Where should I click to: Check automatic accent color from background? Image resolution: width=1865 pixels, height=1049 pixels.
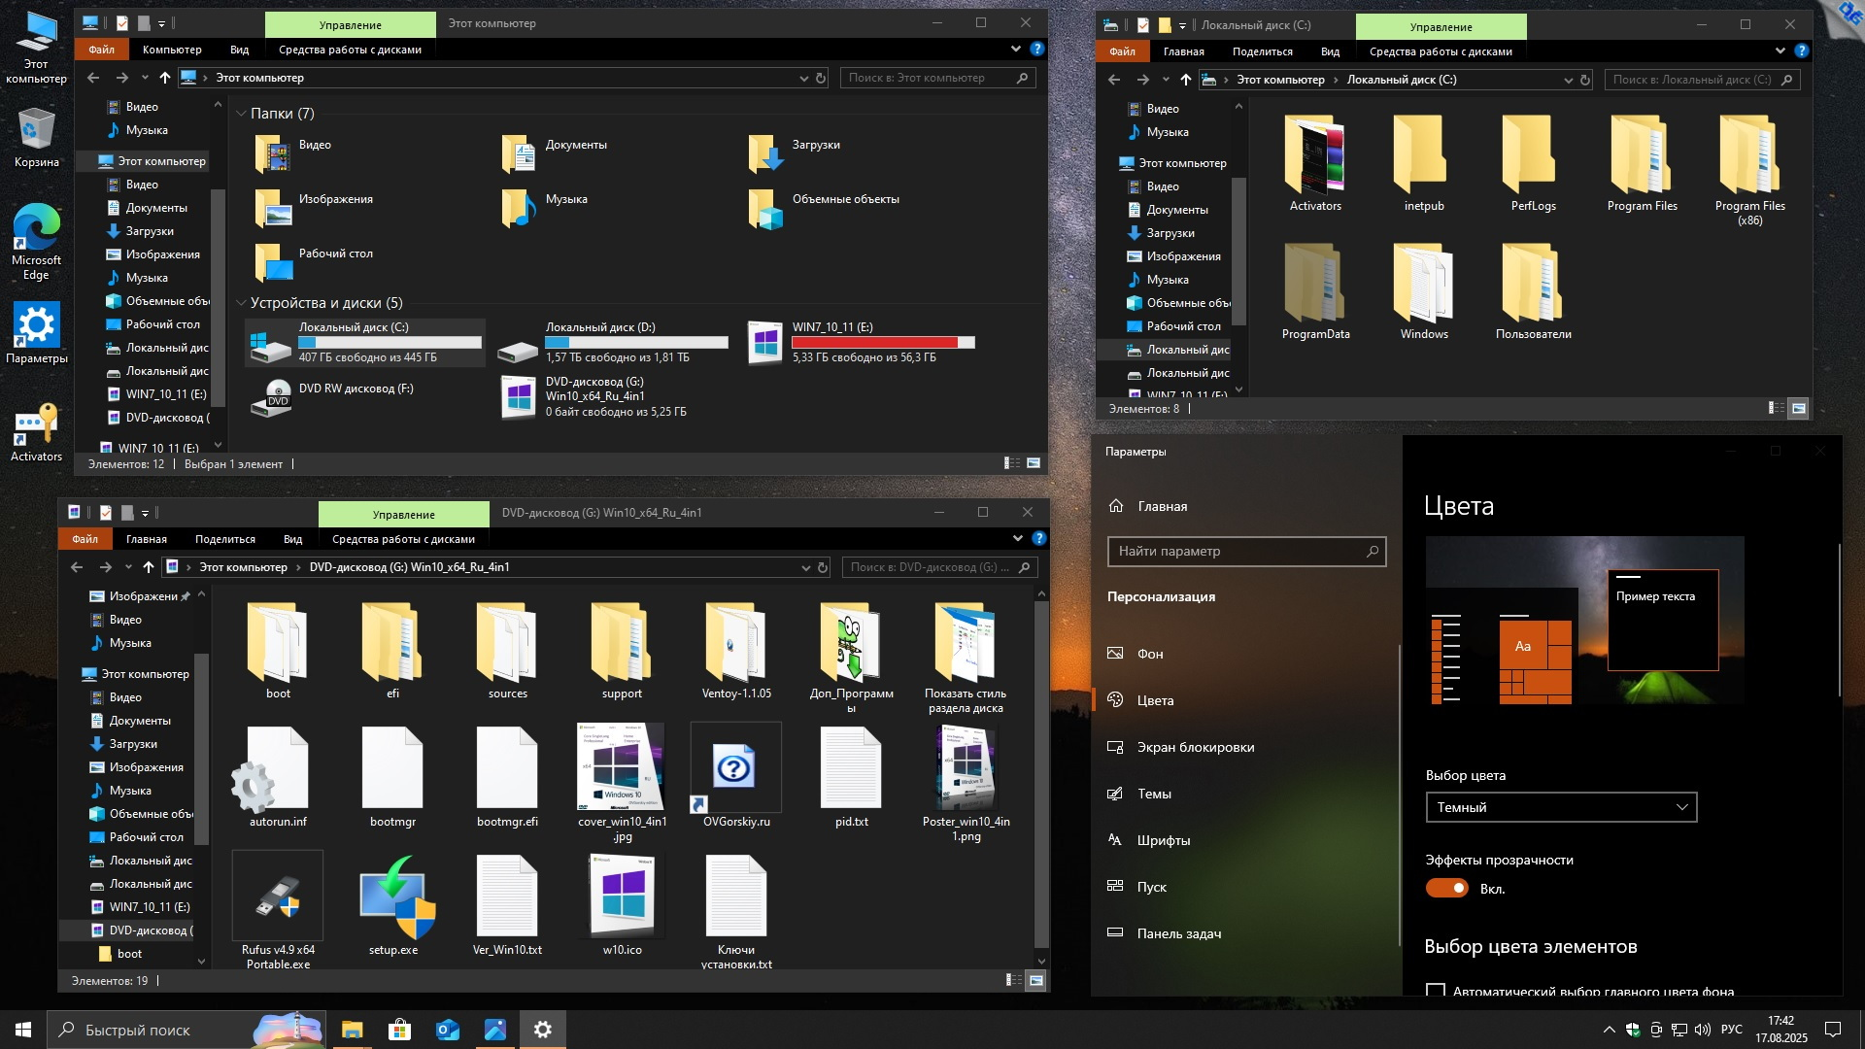(x=1435, y=991)
